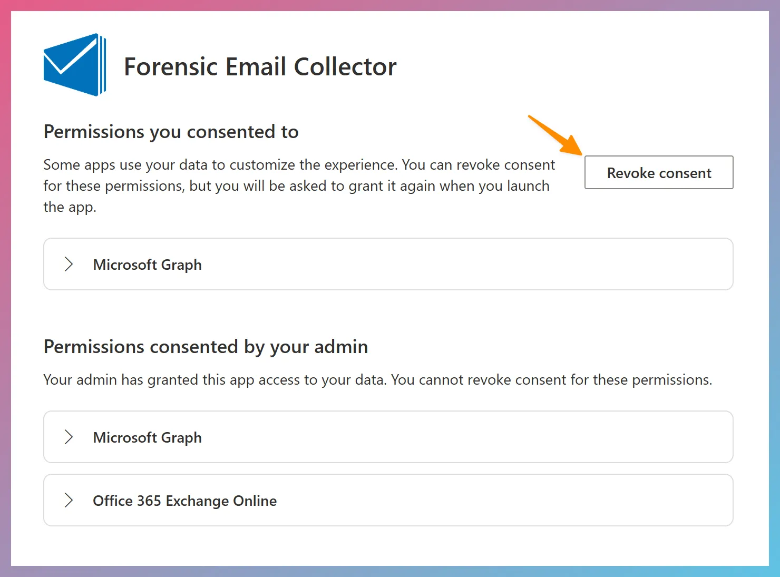Select the Office 365 Exchange Online label

pyautogui.click(x=184, y=501)
